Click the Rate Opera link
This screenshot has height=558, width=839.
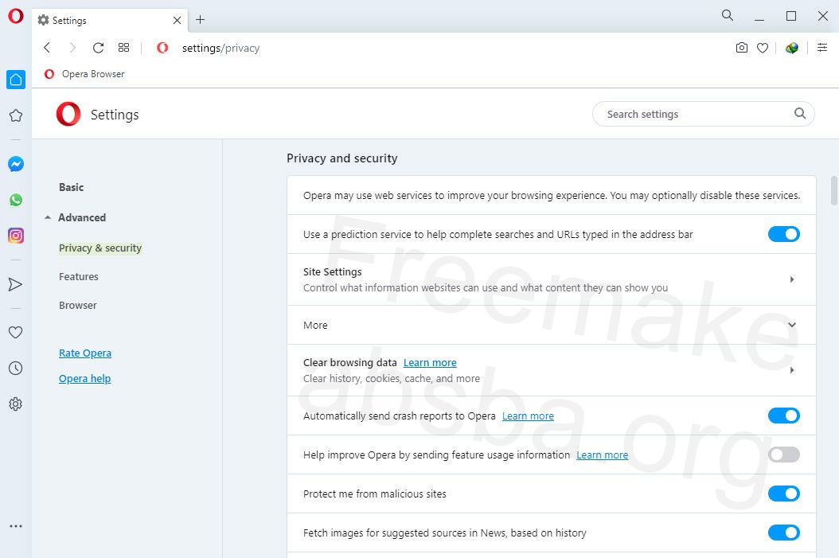pos(85,353)
